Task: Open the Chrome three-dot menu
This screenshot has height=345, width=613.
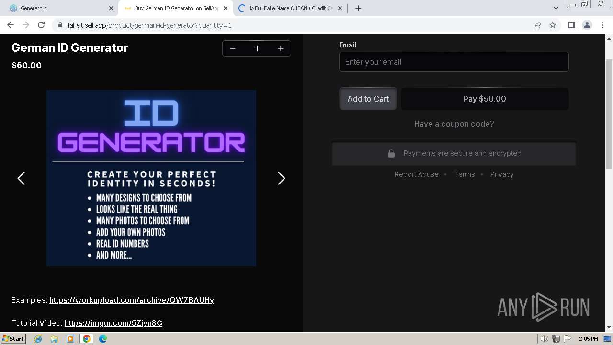Action: pos(602,25)
